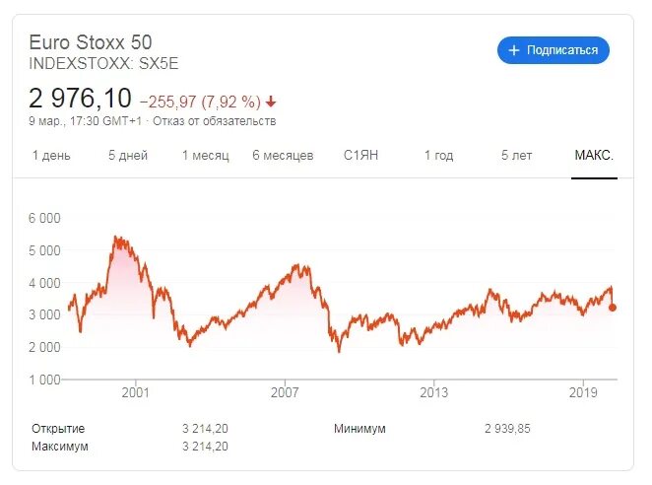Click the Открытие value 3 214,20
The height and width of the screenshot is (485, 652).
205,429
